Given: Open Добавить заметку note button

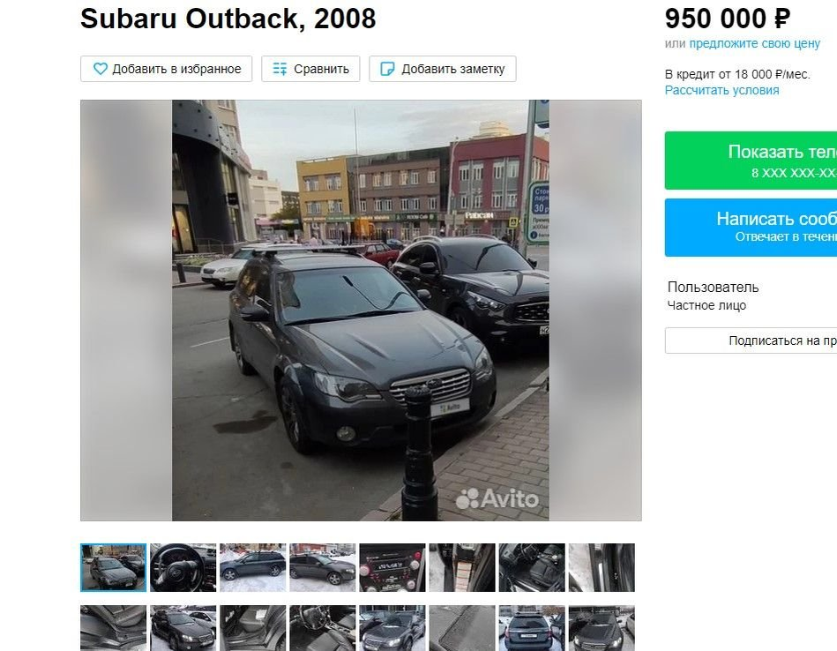Looking at the screenshot, I should (443, 69).
